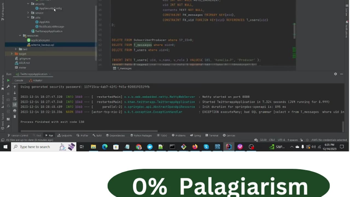The image size is (350, 197).
Task: Toggle the read-only lock icon in status bar
Action: (302, 140)
